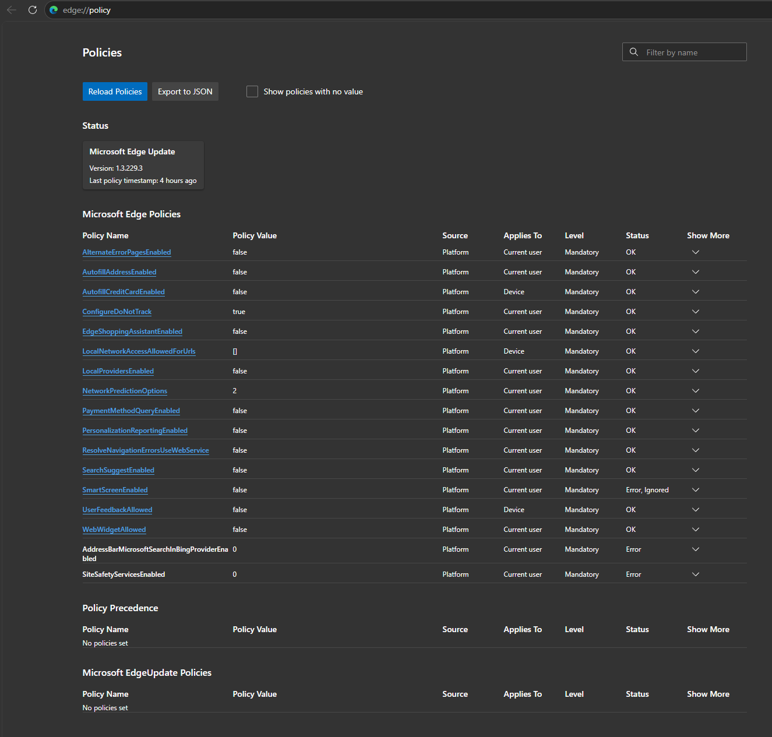Click the edge://policy address bar
Viewport: 772px width, 737px height.
(x=408, y=10)
